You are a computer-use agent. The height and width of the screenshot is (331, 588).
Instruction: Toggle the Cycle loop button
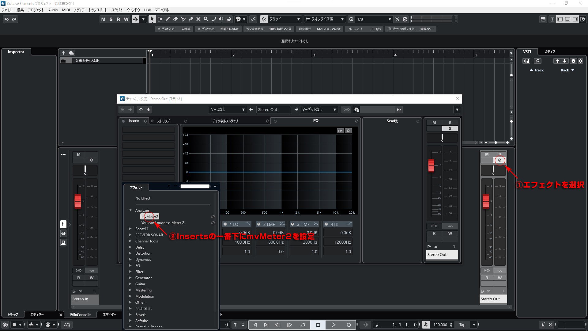coord(303,325)
